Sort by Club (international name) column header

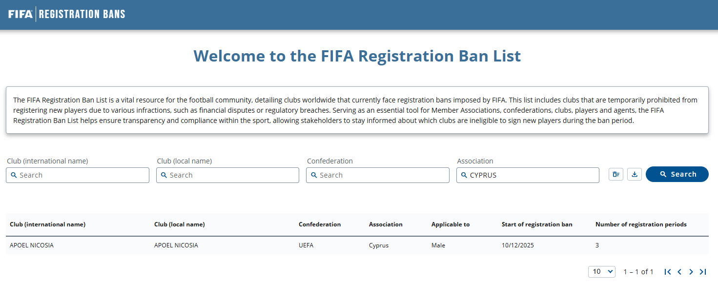[x=47, y=224]
